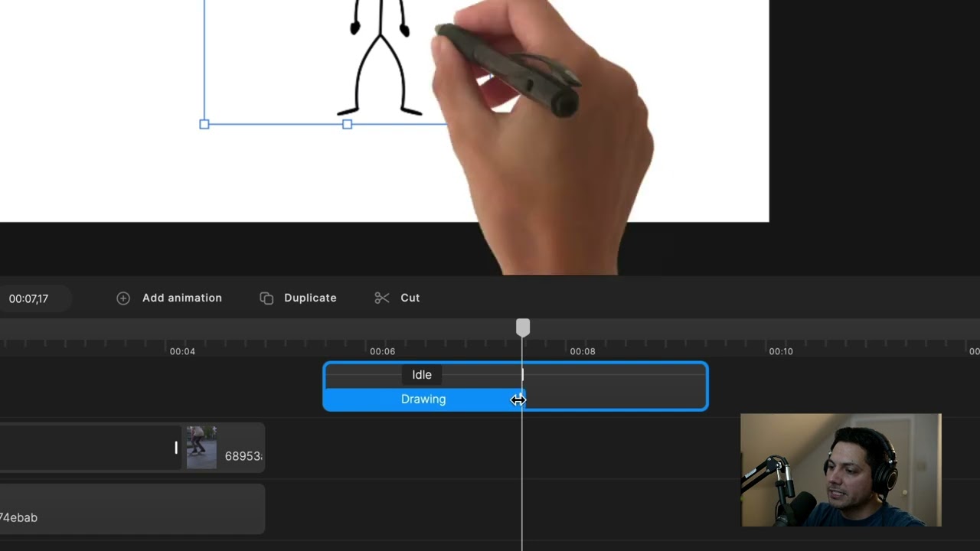Grab the playhead handle on the ruler
This screenshot has width=980, height=551.
[x=523, y=328]
